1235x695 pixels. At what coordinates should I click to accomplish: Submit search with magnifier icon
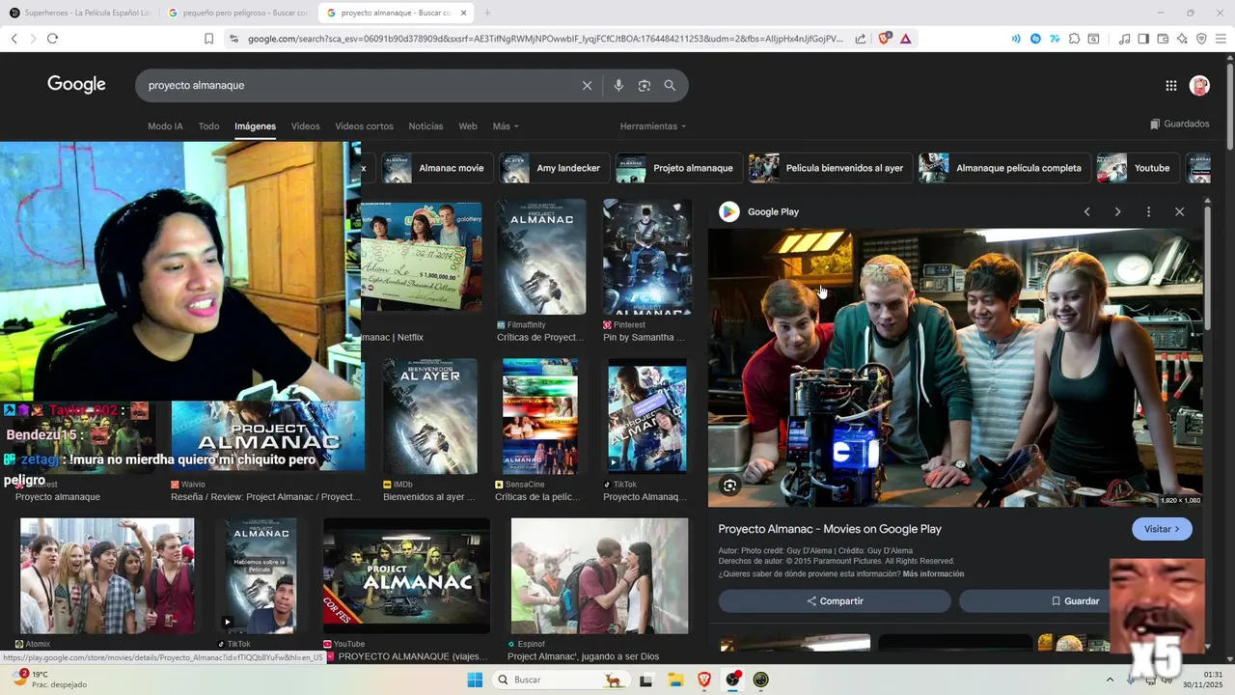pos(670,86)
